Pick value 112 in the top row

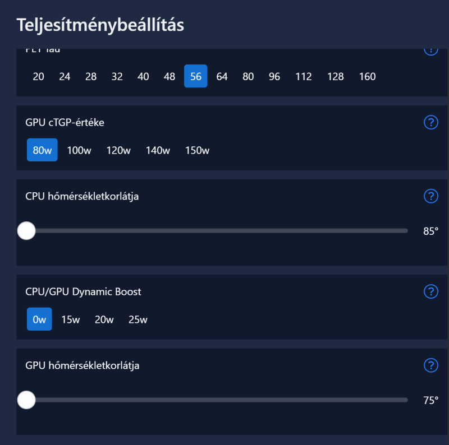(303, 77)
